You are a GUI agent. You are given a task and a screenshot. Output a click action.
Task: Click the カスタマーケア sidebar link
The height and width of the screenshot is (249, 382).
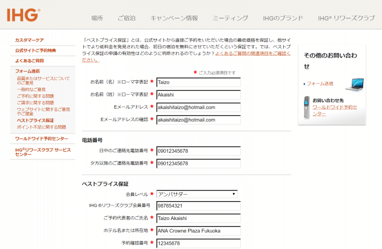point(30,40)
